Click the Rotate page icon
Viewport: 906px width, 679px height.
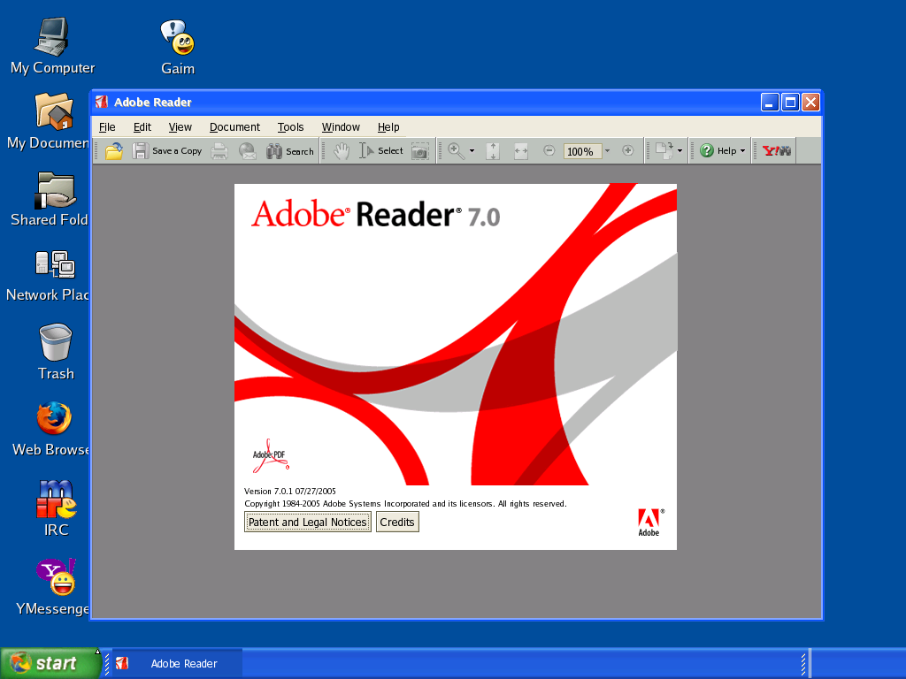[664, 151]
